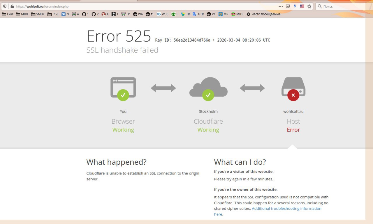Viewport: 373px width, 224px height.
Task: Open the VK bookmark labeled N
Action: [65, 14]
